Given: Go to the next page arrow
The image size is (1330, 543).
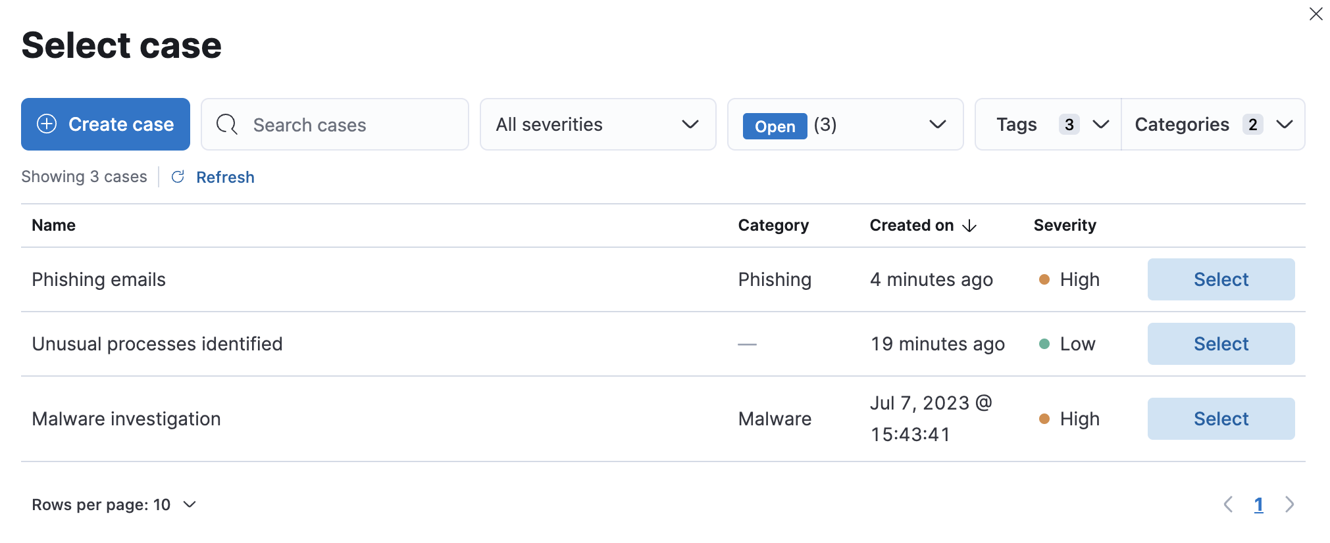Looking at the screenshot, I should 1289,504.
